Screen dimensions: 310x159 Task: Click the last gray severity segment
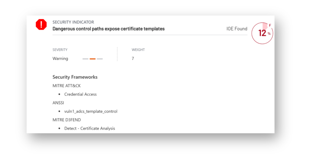100,59
